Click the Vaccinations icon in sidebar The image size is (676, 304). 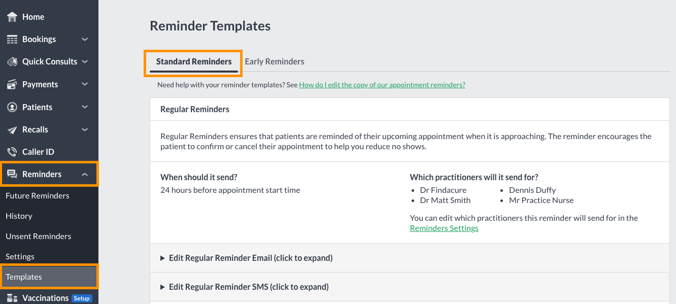(12, 298)
